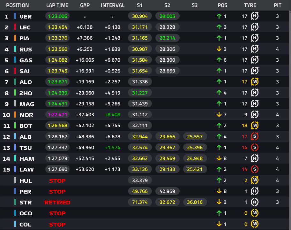The width and height of the screenshot is (291, 230).
Task: Click the S3 column header
Action: 195,5
